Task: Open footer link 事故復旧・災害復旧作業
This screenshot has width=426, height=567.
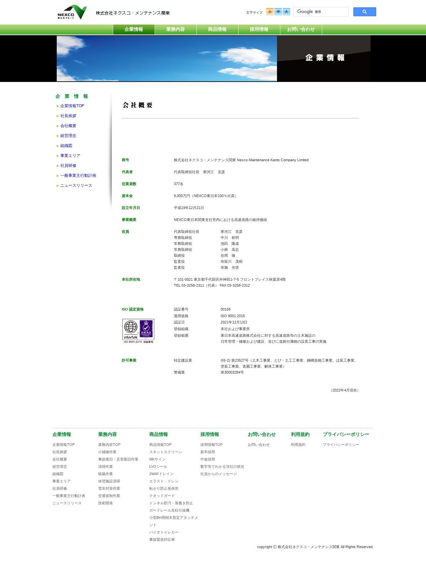Action: point(118,459)
